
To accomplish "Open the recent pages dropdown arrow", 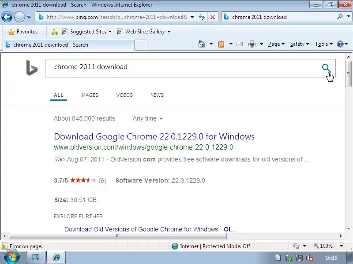I will click(x=29, y=17).
